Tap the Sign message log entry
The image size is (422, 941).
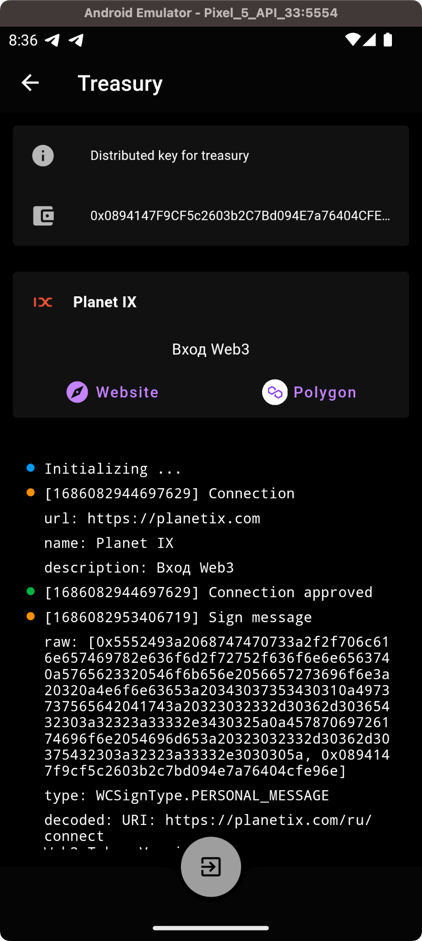[178, 617]
